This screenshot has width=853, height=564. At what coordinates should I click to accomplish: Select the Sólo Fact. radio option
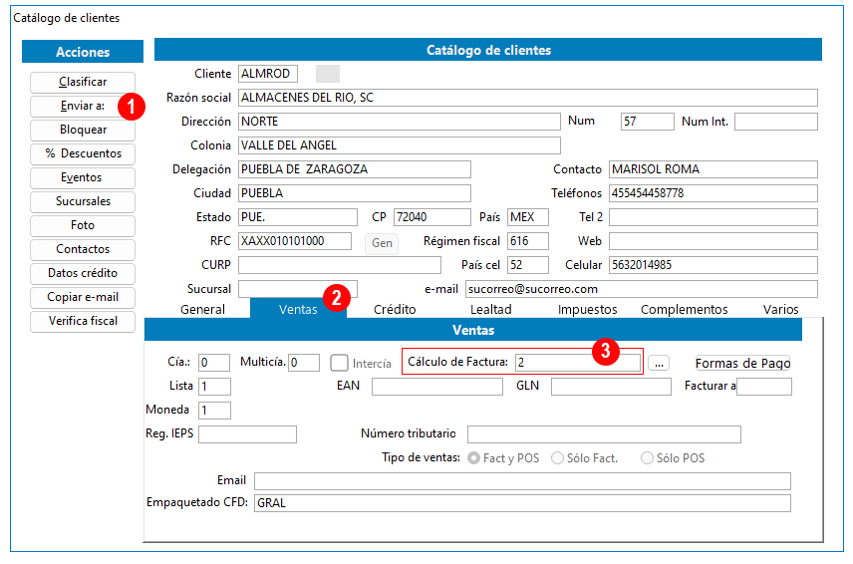click(557, 458)
